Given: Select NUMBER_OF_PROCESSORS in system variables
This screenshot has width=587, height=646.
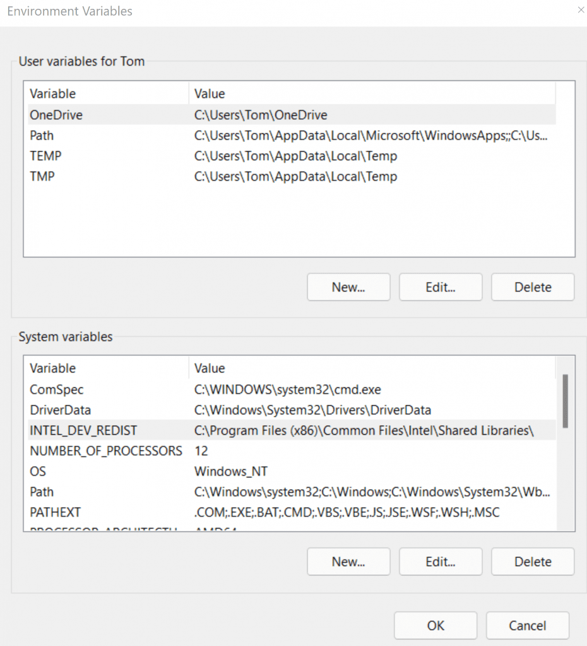Looking at the screenshot, I should pyautogui.click(x=106, y=451).
